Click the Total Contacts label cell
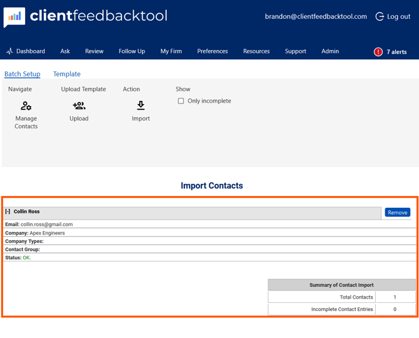419x338 pixels. coord(321,297)
